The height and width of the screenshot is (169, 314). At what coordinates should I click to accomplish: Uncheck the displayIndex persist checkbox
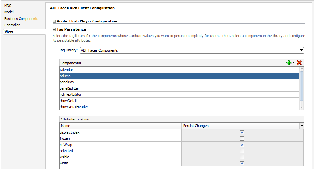242,132
